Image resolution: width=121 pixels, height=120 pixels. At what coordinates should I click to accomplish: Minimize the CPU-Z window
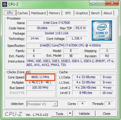tap(93, 3)
